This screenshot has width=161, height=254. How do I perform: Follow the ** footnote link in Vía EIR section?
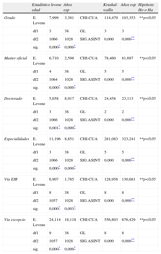pos(133,200)
